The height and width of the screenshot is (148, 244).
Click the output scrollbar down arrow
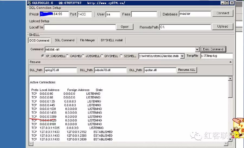(x=230, y=139)
